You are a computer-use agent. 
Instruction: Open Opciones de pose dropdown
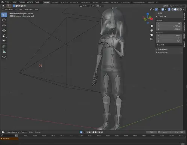coord(177,6)
